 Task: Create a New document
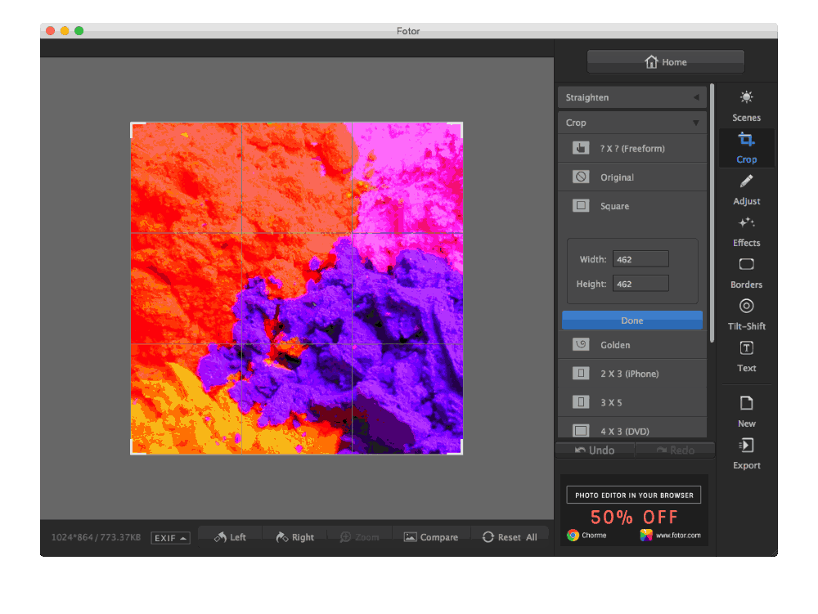point(746,412)
